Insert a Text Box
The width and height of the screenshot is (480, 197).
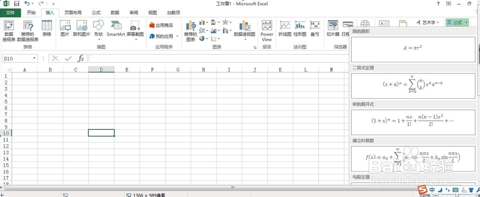[384, 24]
